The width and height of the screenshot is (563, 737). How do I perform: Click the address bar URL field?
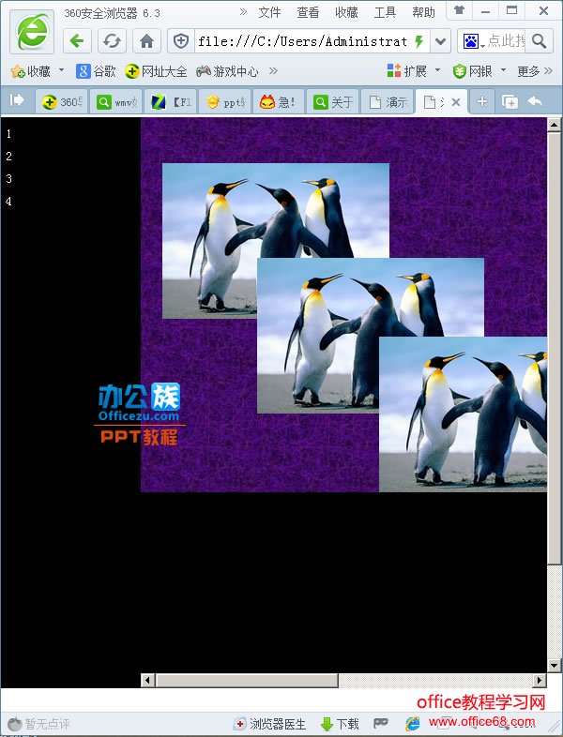tap(302, 41)
